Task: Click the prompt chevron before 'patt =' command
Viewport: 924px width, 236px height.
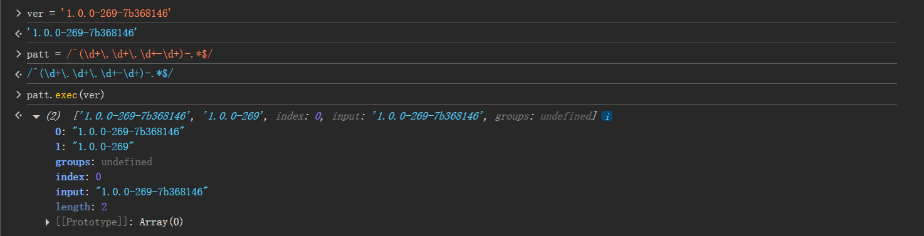Action: (19, 54)
